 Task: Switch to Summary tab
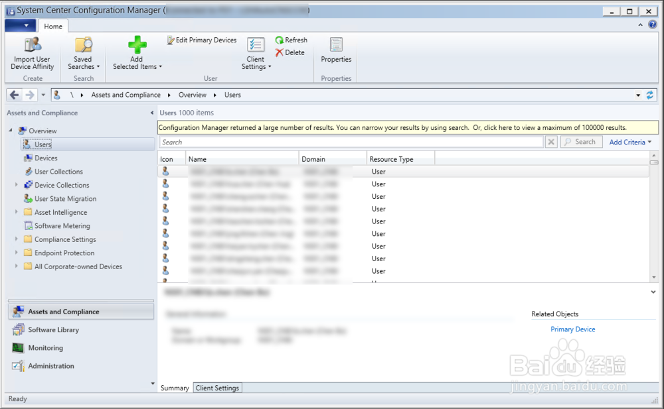175,388
